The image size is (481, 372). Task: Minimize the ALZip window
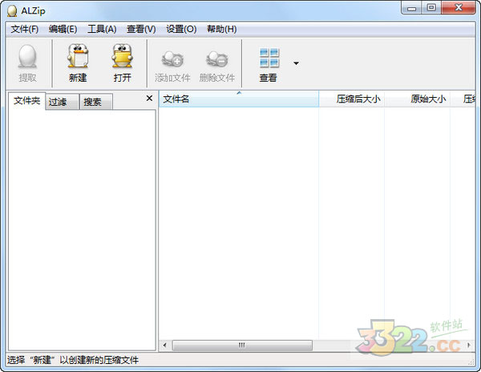pyautogui.click(x=411, y=8)
